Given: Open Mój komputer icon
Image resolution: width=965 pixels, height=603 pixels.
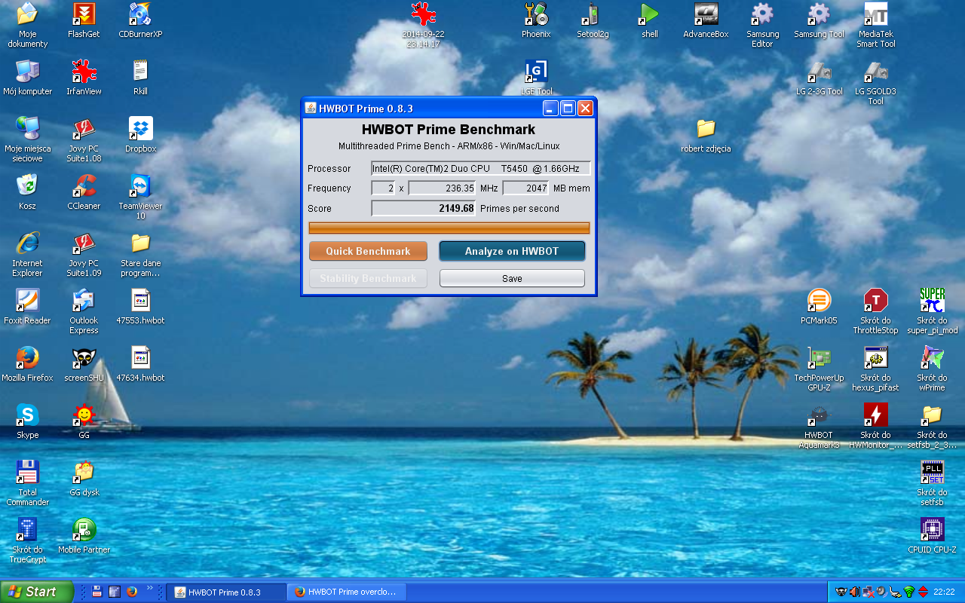Looking at the screenshot, I should (28, 78).
